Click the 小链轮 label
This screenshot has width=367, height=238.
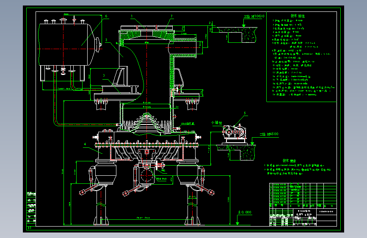pyautogui.click(x=216, y=123)
